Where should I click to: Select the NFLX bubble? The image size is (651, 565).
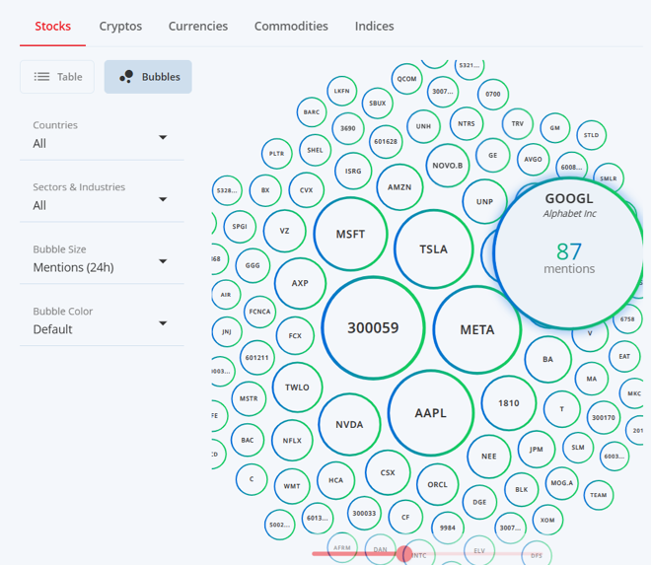(x=292, y=441)
